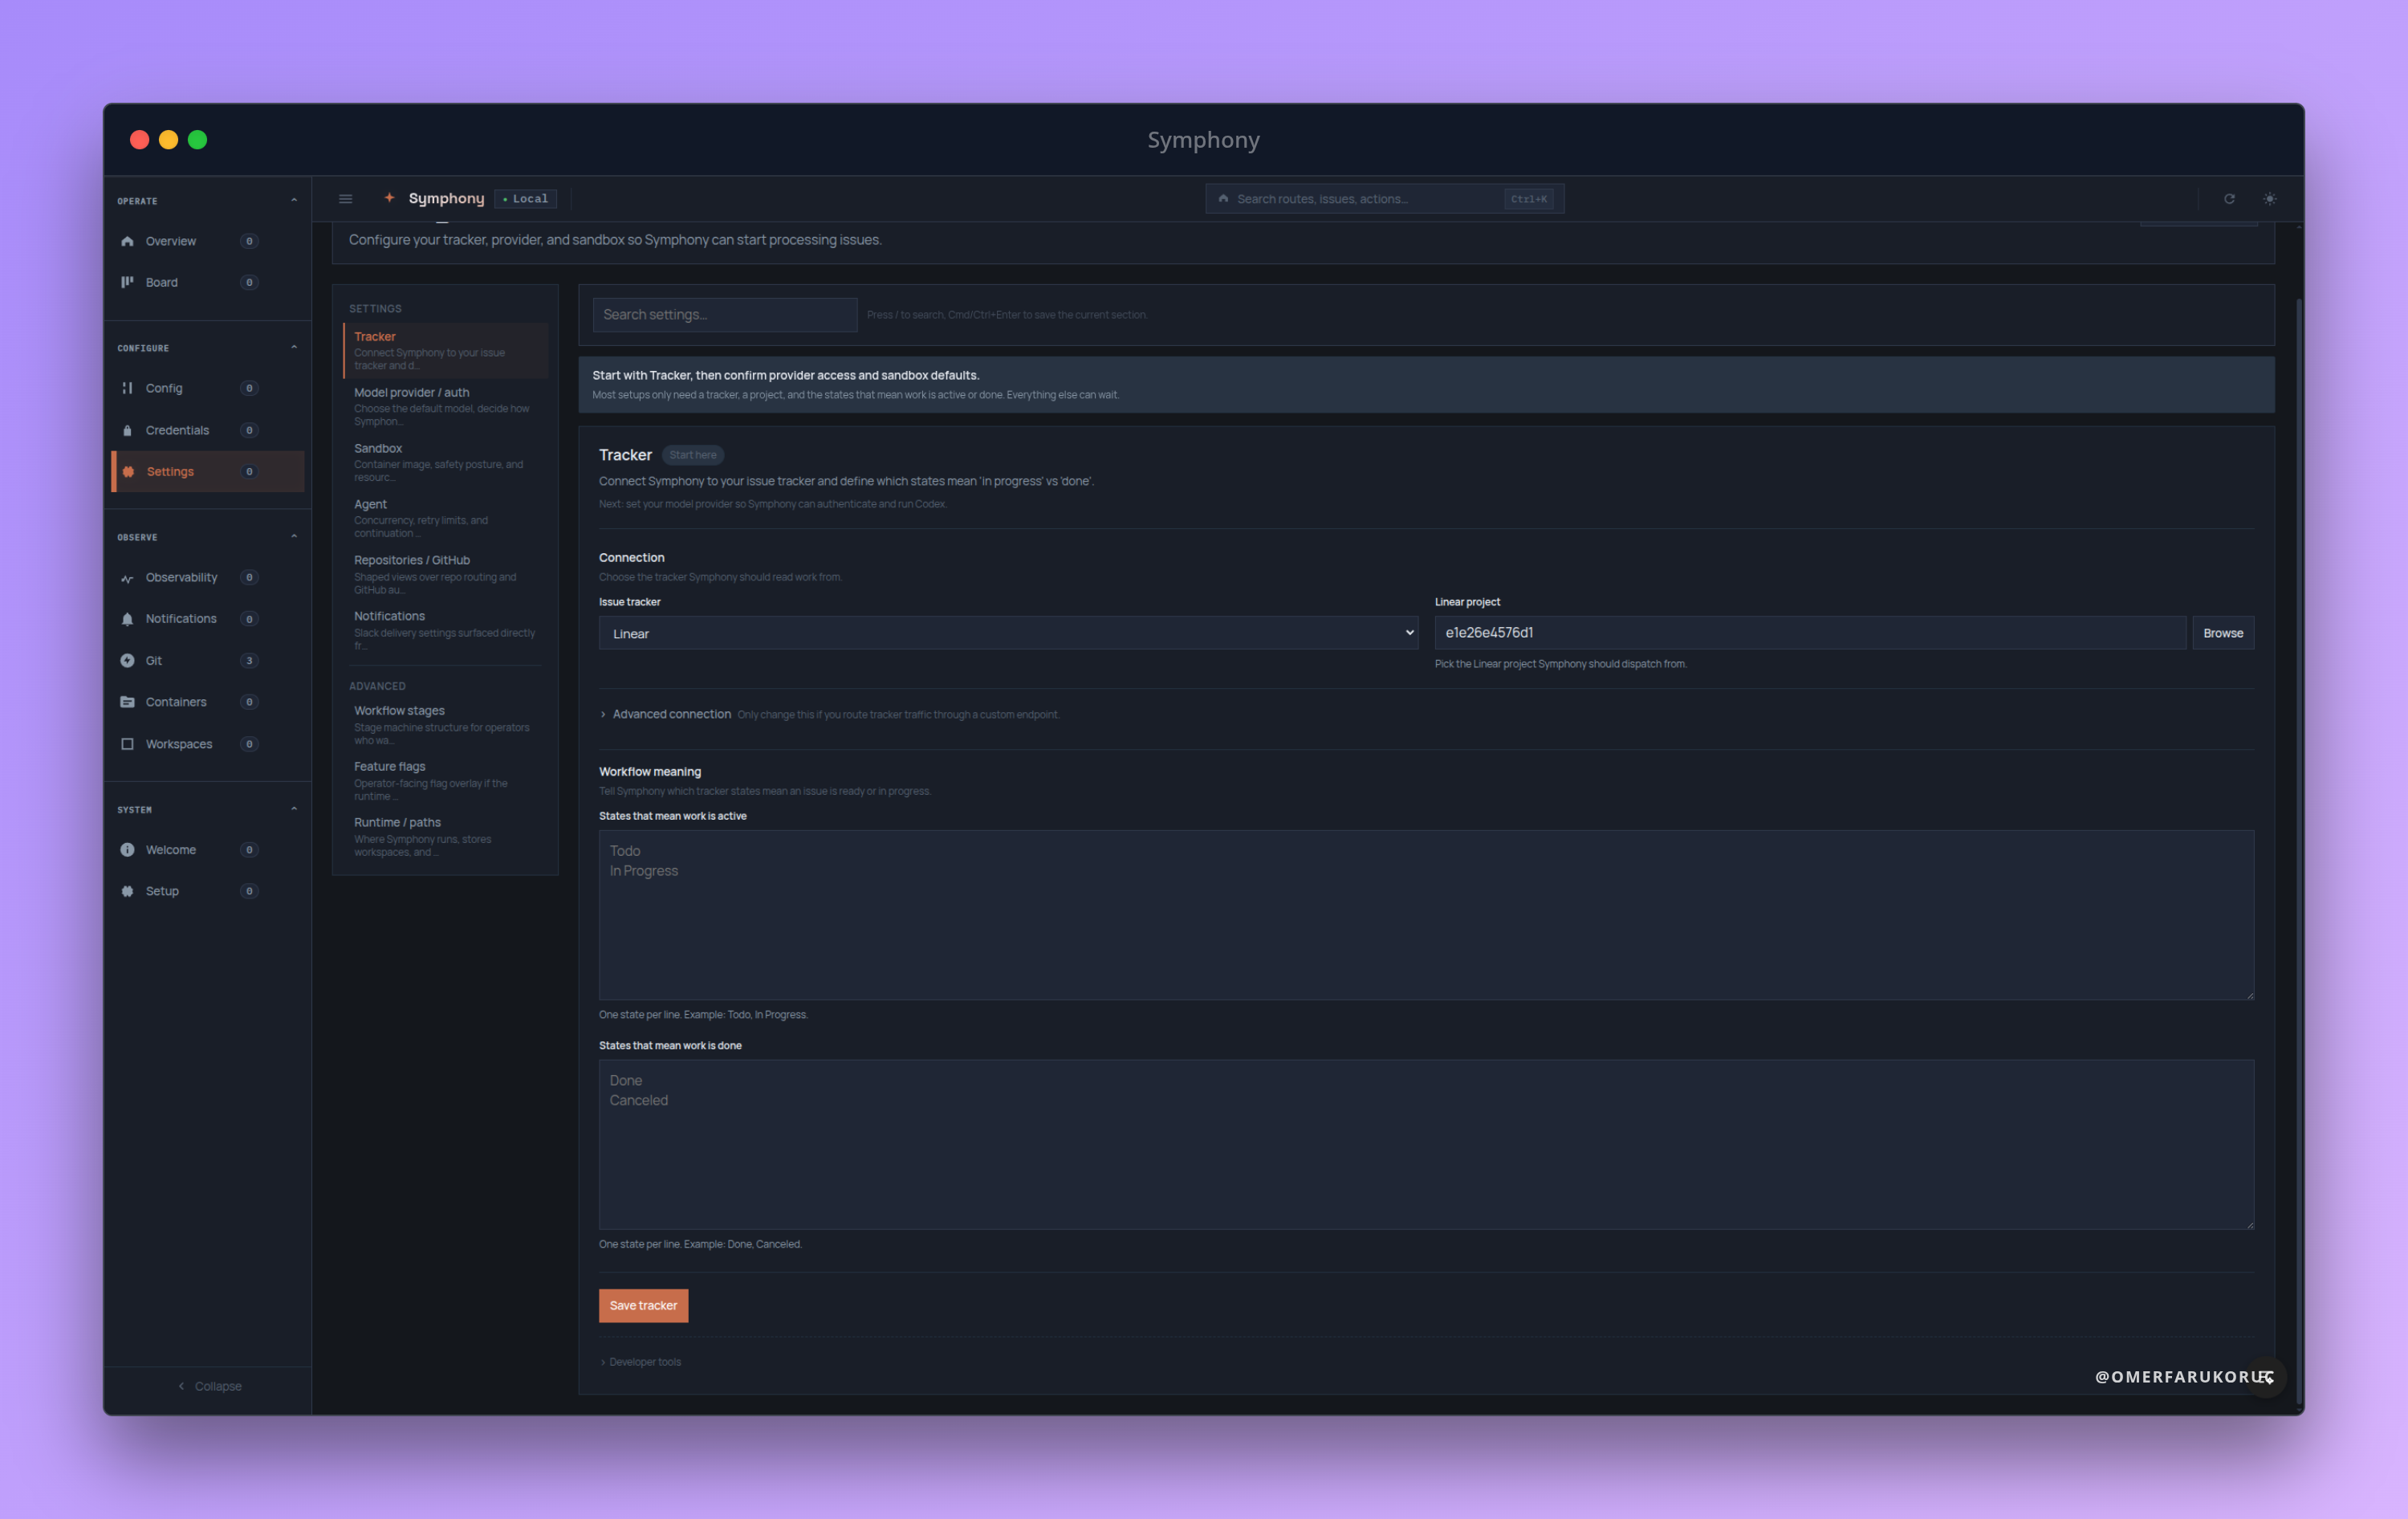Open the Board page
2408x1519 pixels.
pyautogui.click(x=207, y=282)
